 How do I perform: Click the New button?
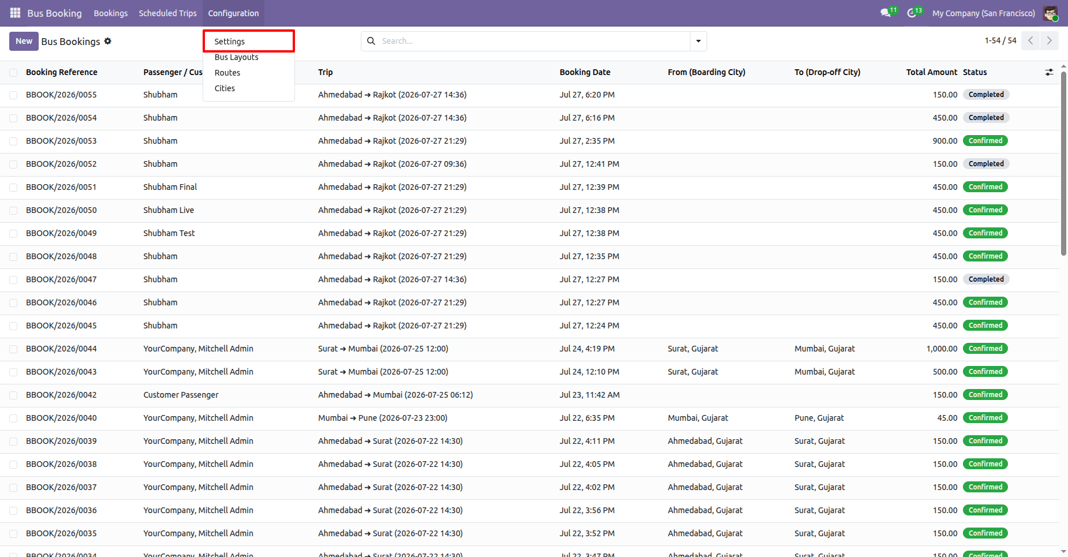click(24, 41)
